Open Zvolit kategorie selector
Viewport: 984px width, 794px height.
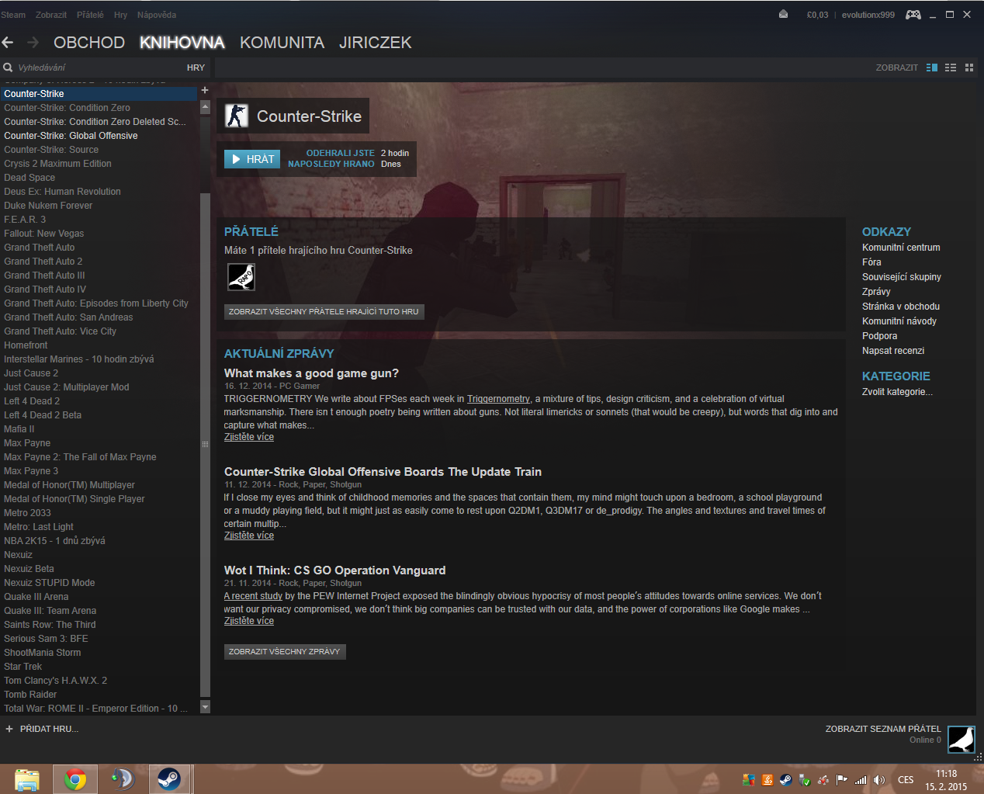(897, 392)
